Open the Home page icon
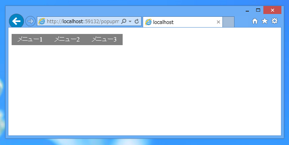 (255, 21)
